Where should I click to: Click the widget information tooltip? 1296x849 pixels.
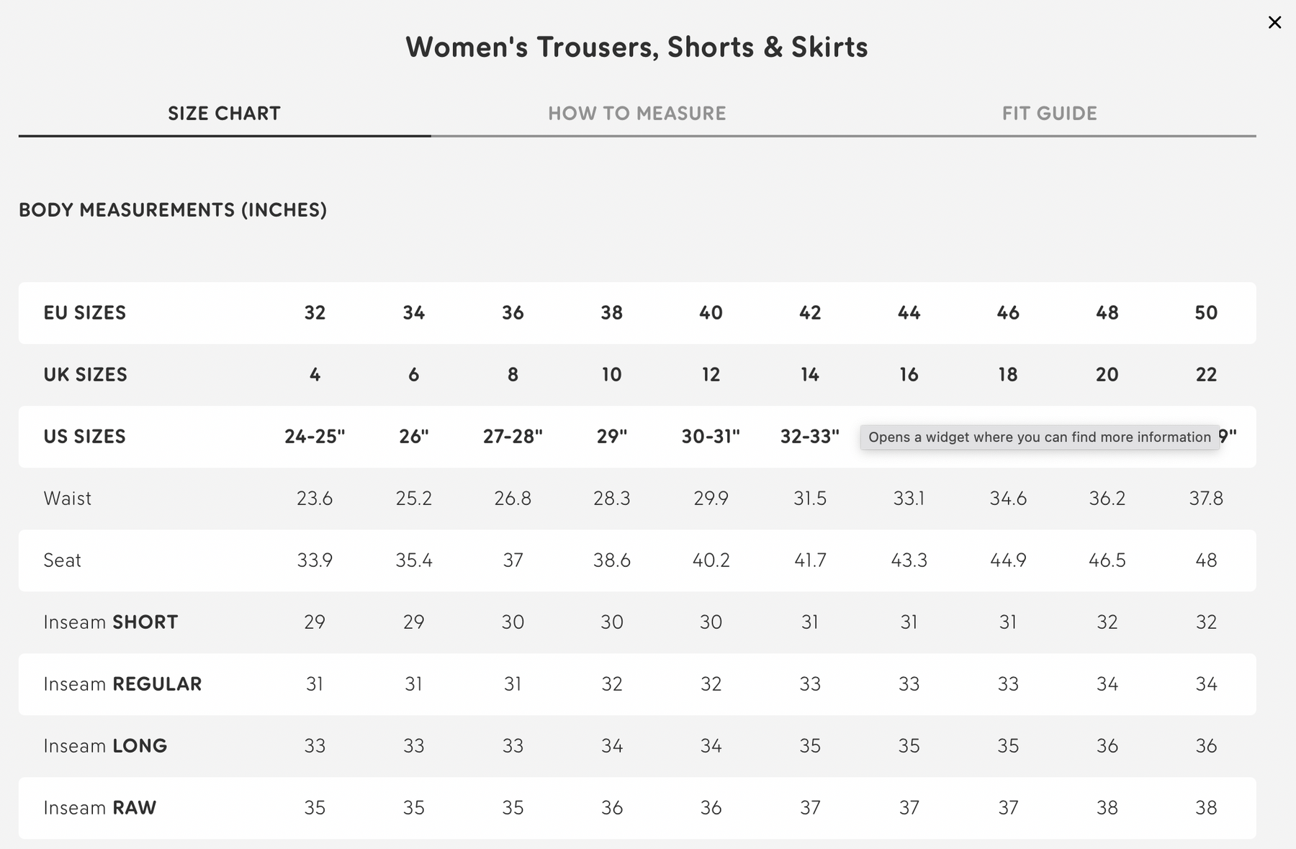pos(1039,437)
